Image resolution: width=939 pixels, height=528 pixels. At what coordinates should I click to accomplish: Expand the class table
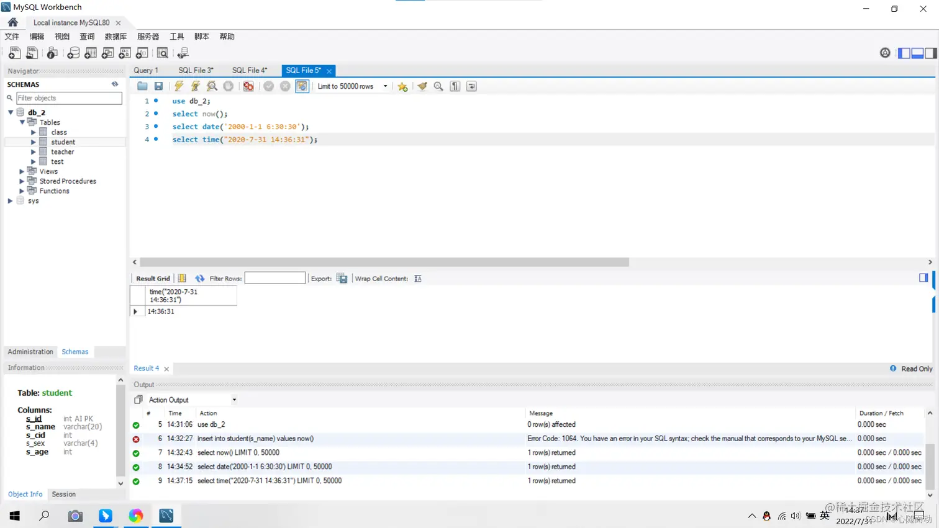(34, 132)
